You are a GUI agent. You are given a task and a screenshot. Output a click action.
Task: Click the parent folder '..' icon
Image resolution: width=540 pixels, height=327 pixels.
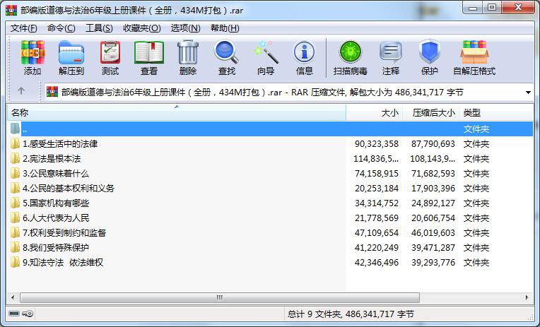[x=15, y=129]
